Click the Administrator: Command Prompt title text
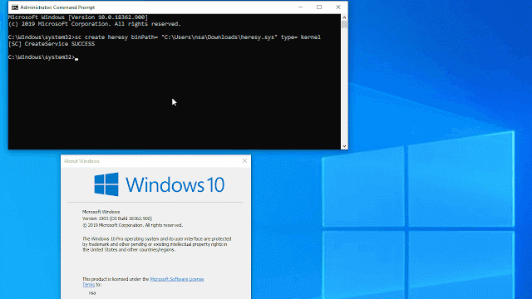Image resolution: width=532 pixels, height=299 pixels. click(x=57, y=7)
